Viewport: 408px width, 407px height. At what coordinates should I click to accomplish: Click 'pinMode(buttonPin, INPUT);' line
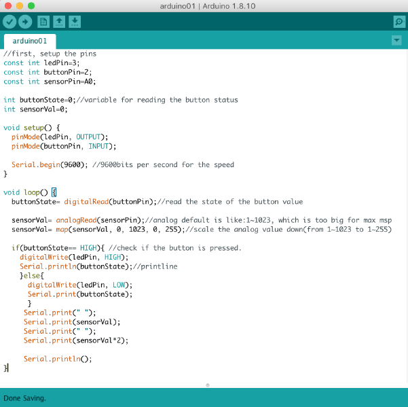click(64, 146)
